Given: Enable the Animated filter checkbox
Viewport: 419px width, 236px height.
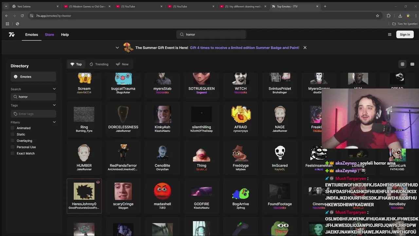Looking at the screenshot, I should point(13,128).
